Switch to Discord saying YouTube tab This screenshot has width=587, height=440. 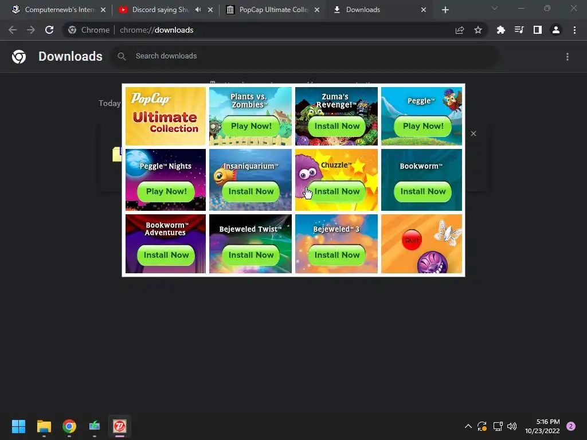(161, 10)
